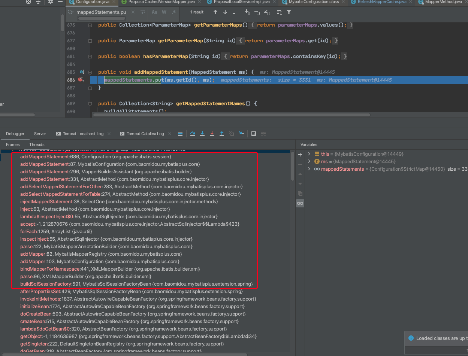Toggle Match Case option in search bar
Viewport: 468px width, 356px height.
coord(154,12)
